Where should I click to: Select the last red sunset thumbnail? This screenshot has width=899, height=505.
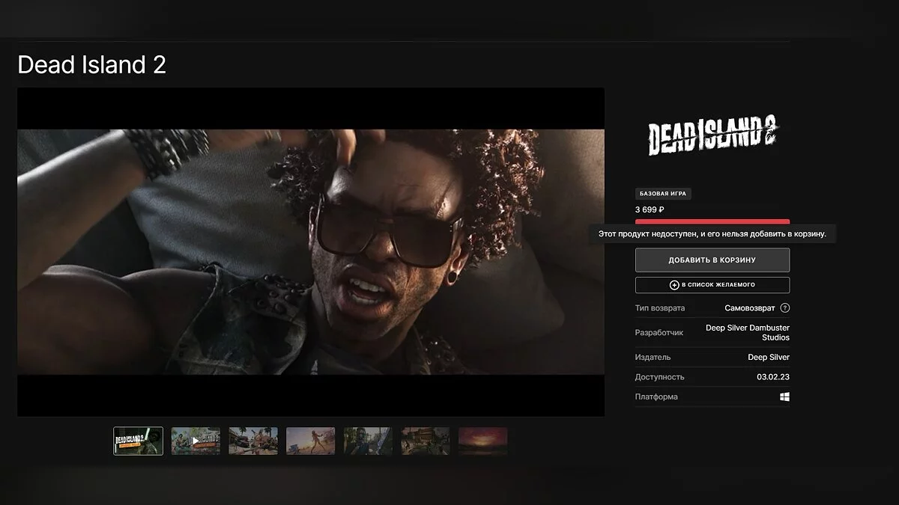482,441
